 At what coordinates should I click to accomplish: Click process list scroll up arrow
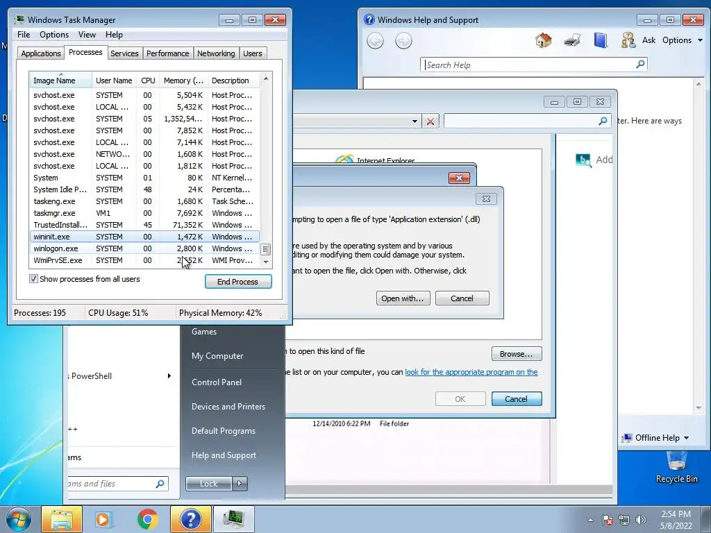[266, 78]
